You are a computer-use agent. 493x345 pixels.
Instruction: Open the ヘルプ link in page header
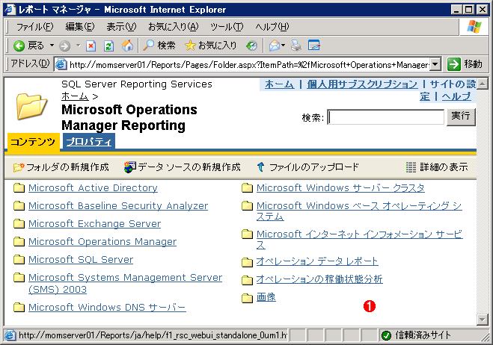(456, 96)
